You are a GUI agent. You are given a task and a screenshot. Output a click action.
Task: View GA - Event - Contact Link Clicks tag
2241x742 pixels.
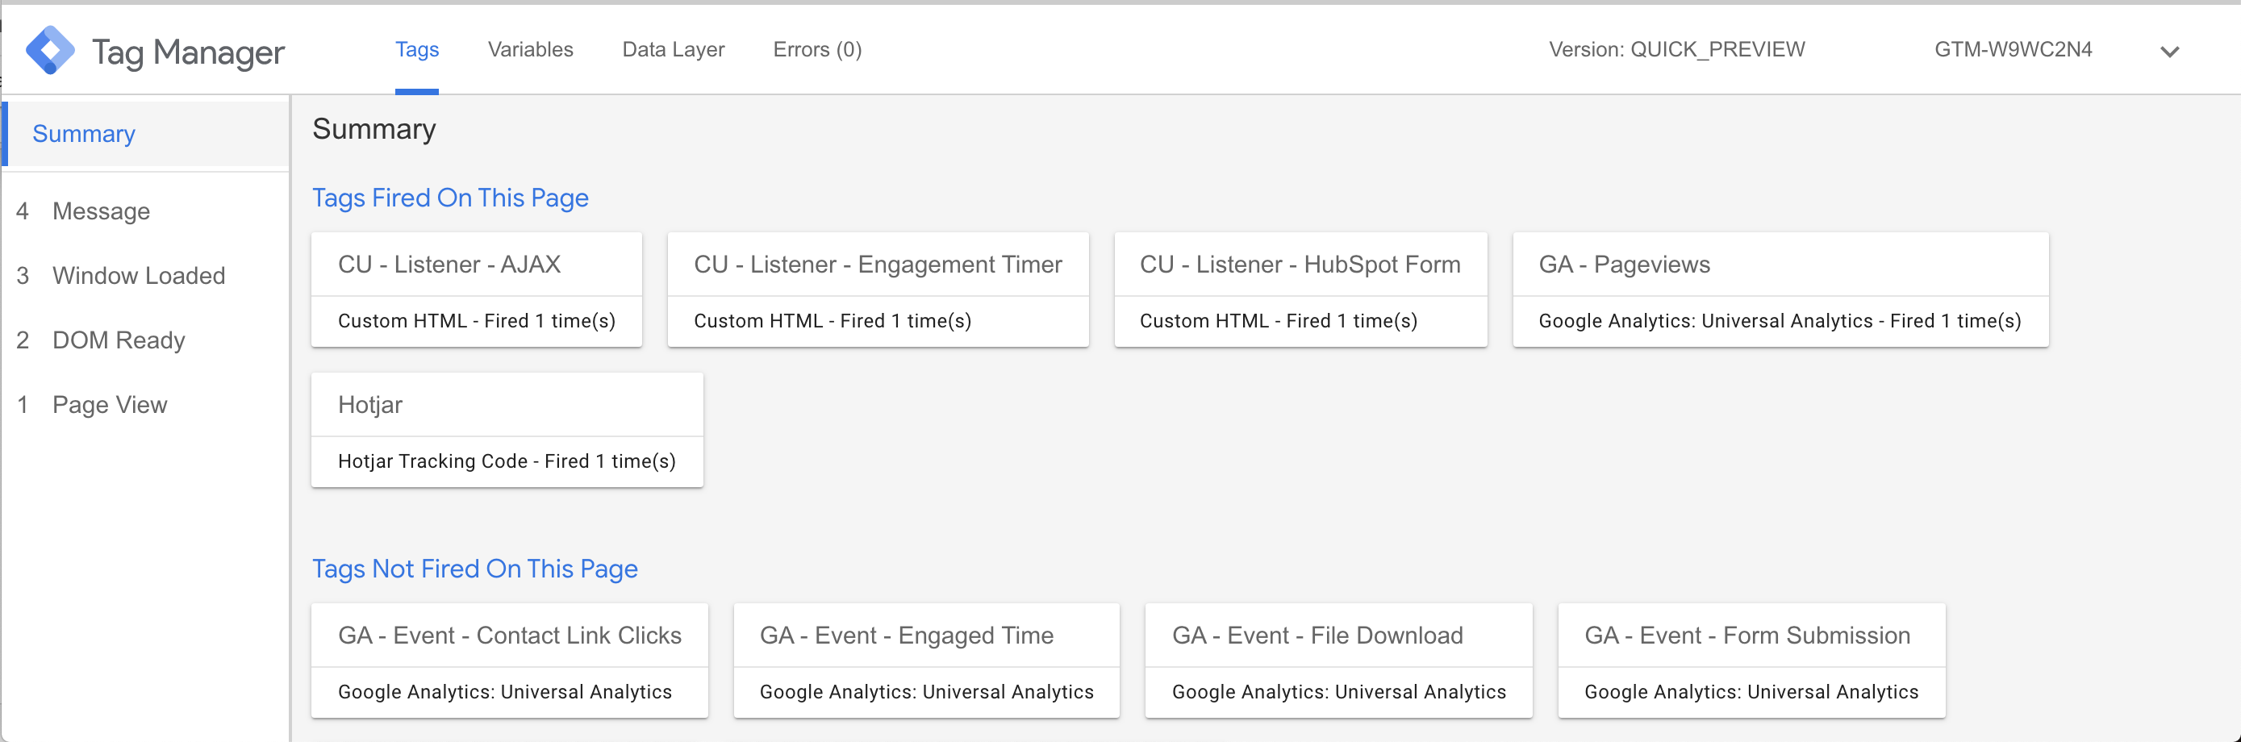[509, 661]
